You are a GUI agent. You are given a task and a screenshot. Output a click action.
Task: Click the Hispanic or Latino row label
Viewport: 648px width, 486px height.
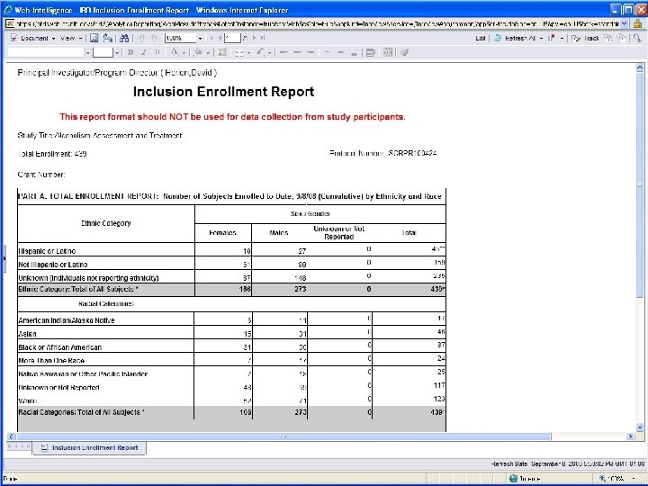coord(47,251)
